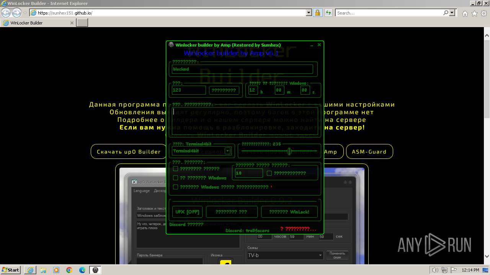
Task: Tick the checkbox beside the '10' field
Action: [269, 173]
